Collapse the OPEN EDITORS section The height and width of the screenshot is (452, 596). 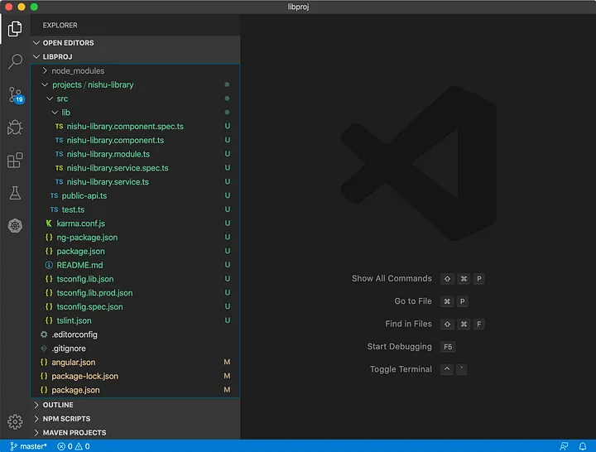point(68,43)
